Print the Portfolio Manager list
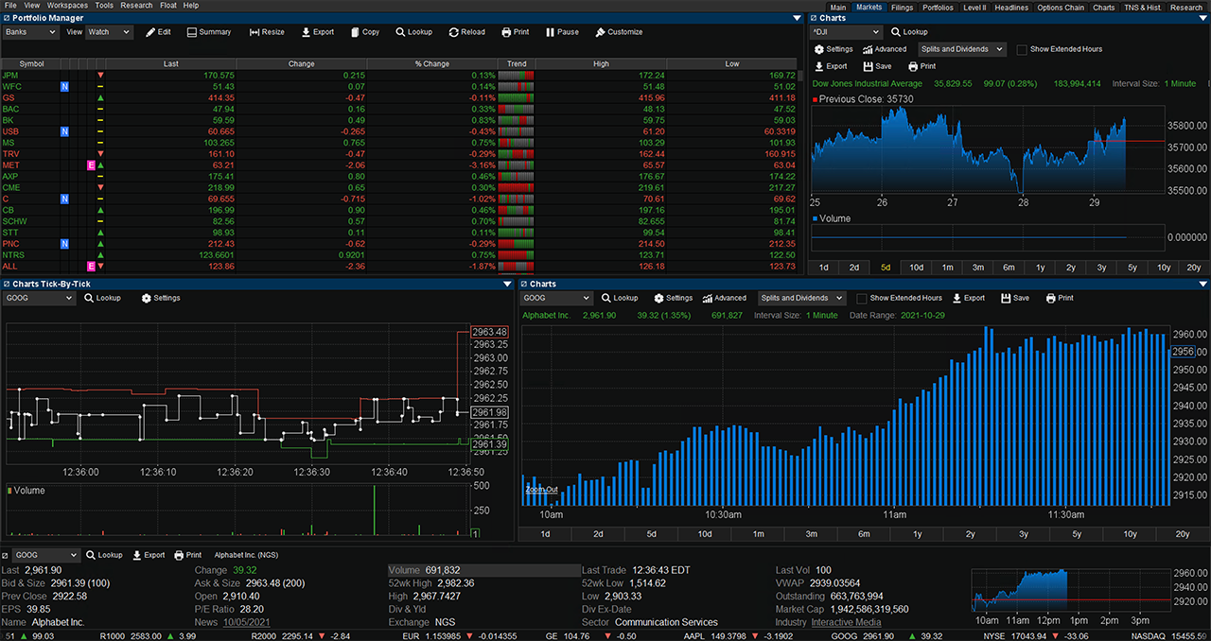Screen dimensions: 1211x641 click(x=516, y=32)
